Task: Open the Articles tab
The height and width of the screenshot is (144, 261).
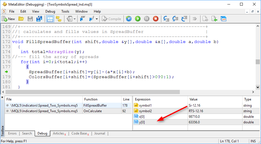Action: point(59,133)
